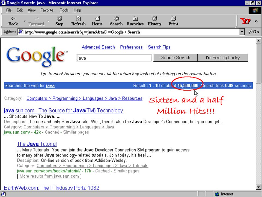Click the IE icon in title bar
The image size is (262, 197).
point(3,3)
